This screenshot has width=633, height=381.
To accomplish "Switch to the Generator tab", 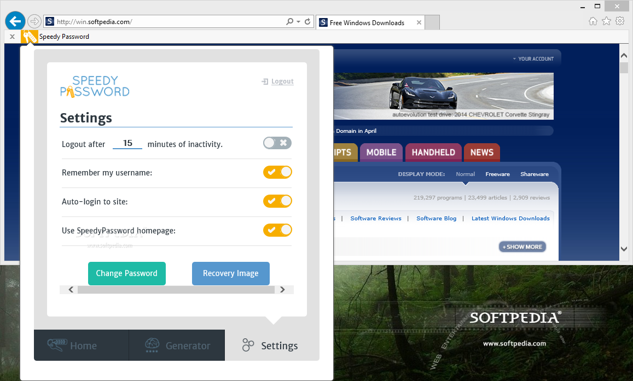I will pos(177,345).
